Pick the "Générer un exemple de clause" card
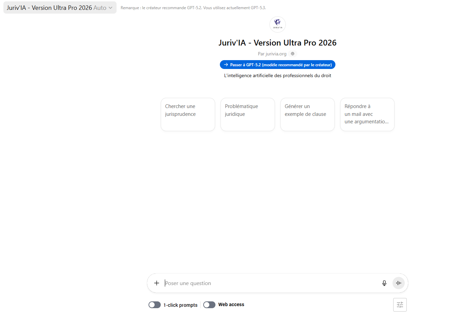This screenshot has height=317, width=471. [x=307, y=114]
